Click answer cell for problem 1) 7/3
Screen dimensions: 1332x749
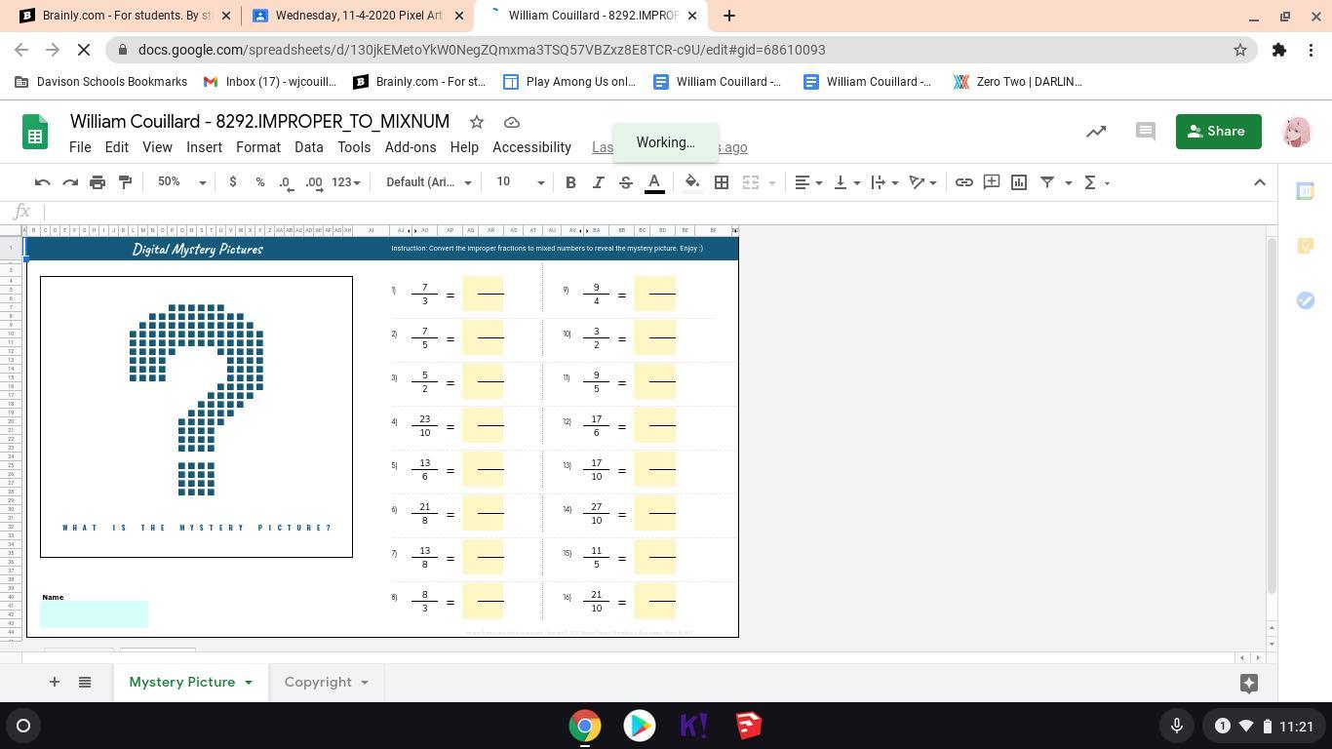pyautogui.click(x=483, y=295)
